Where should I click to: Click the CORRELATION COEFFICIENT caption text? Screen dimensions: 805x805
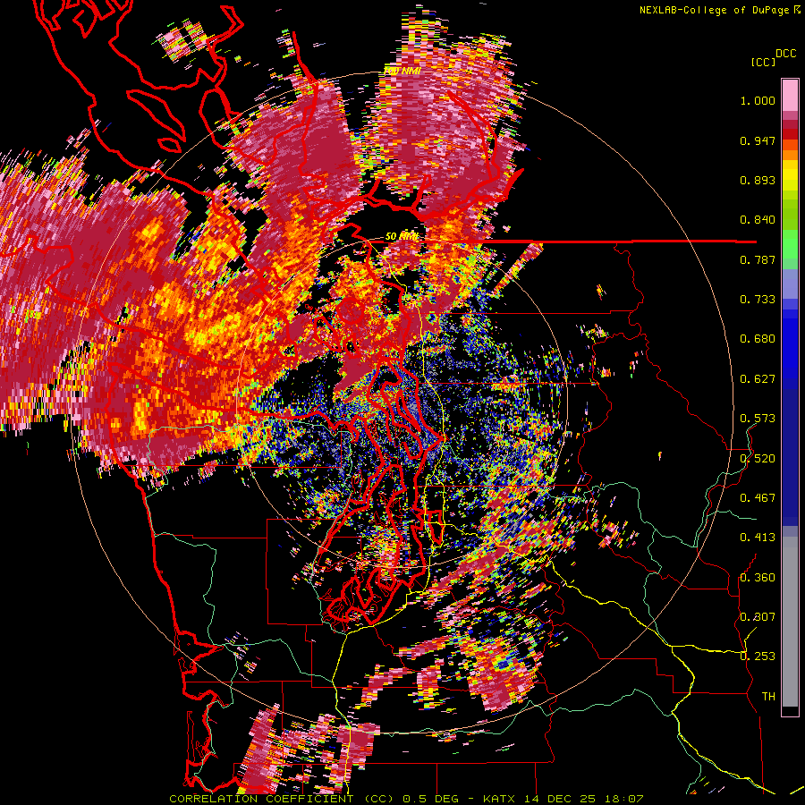261,799
